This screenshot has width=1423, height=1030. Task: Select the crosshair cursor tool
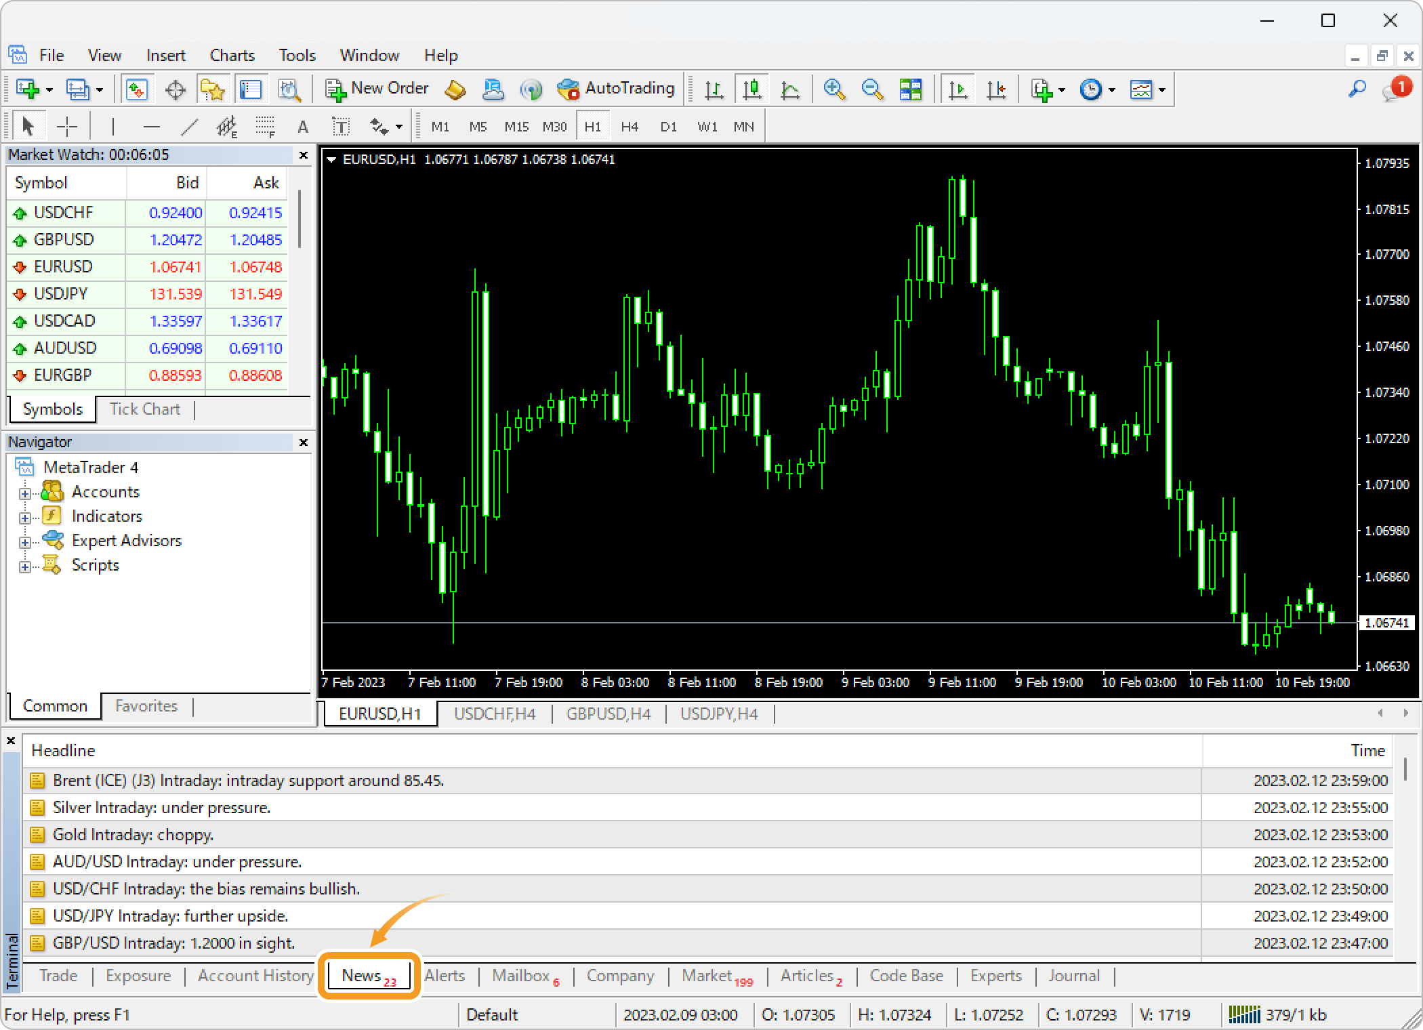(x=67, y=127)
